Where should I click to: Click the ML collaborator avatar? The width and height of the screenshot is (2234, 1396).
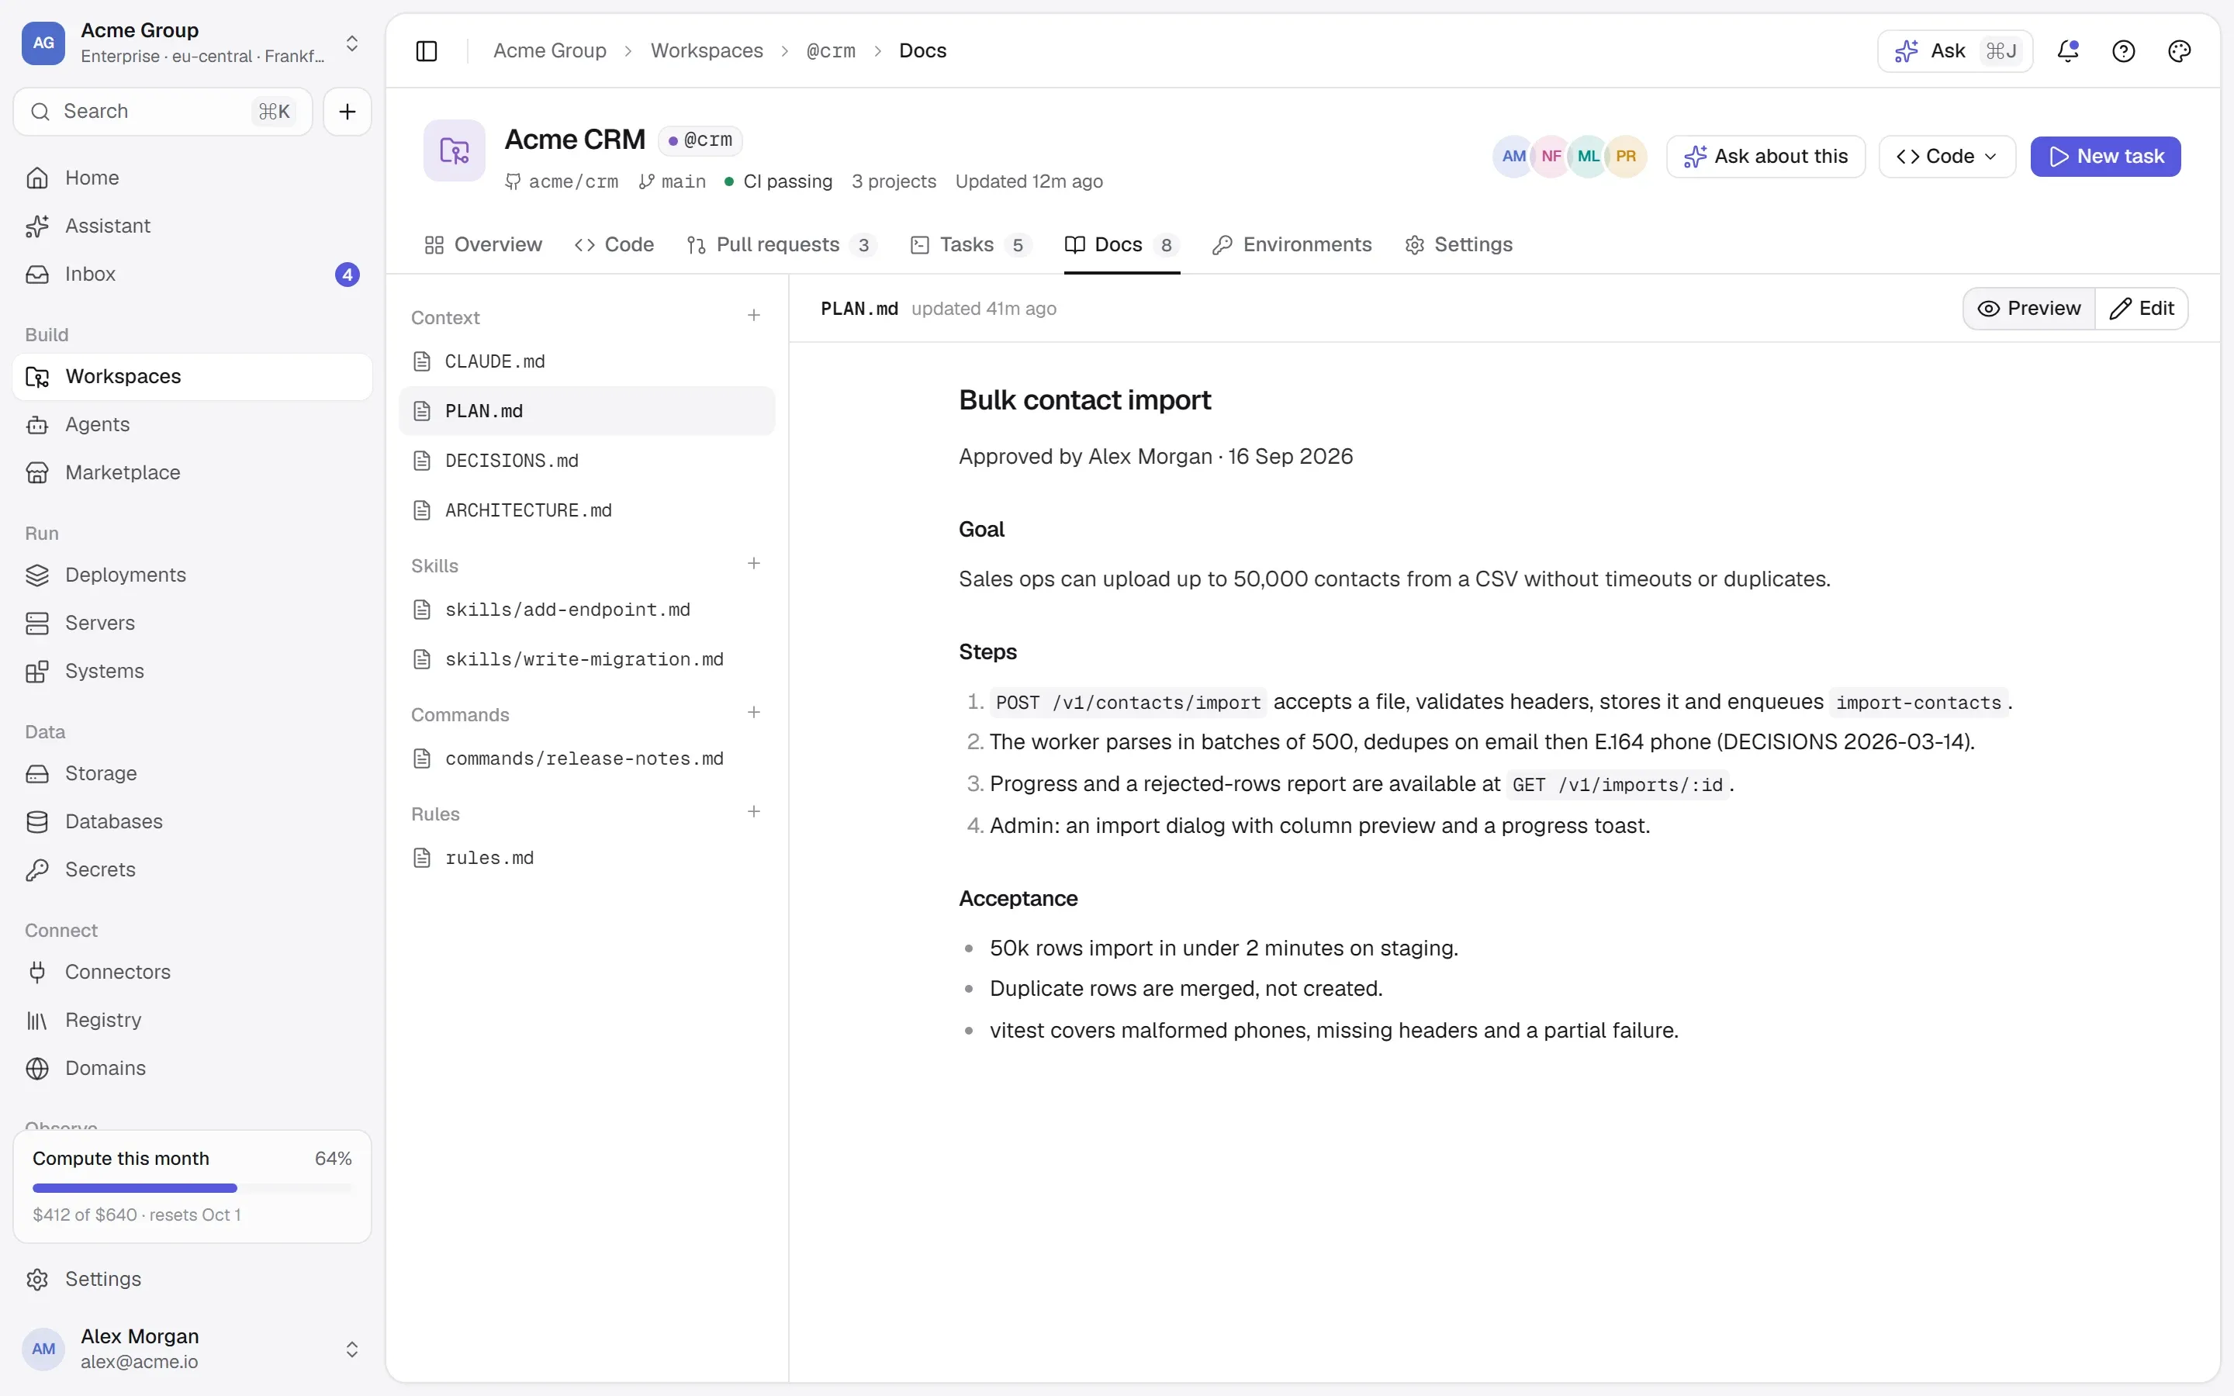coord(1588,156)
